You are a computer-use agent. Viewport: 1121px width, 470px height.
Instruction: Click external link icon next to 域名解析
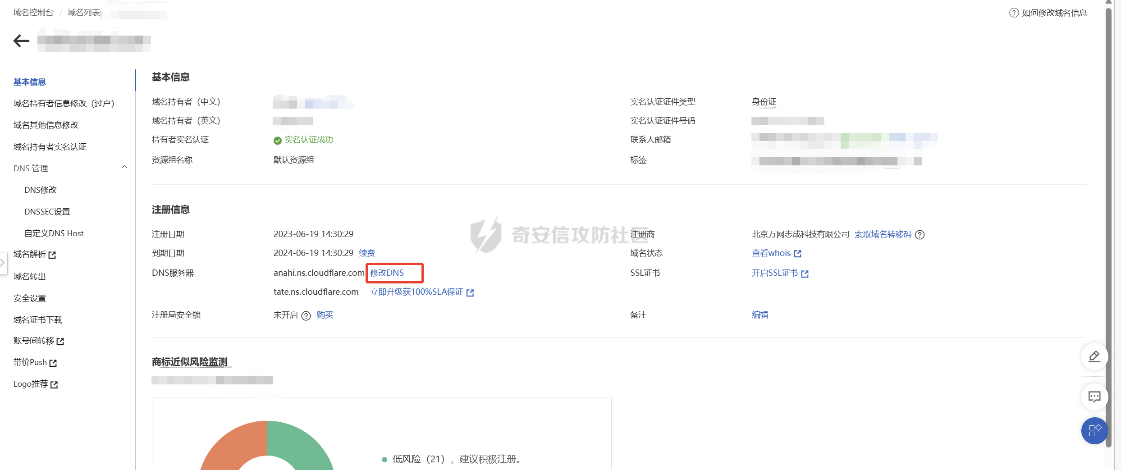pos(52,255)
